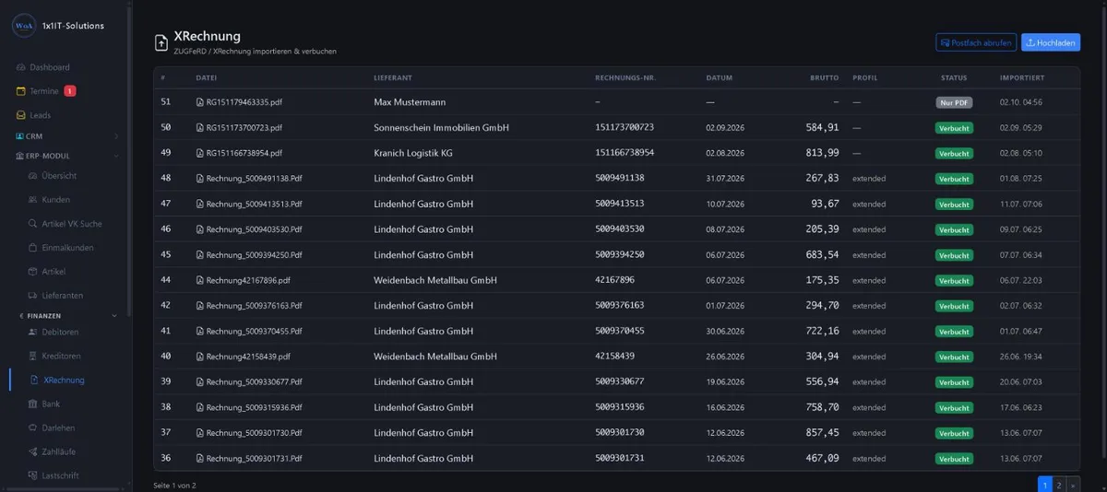Click the Lieferanten truck icon

click(33, 296)
